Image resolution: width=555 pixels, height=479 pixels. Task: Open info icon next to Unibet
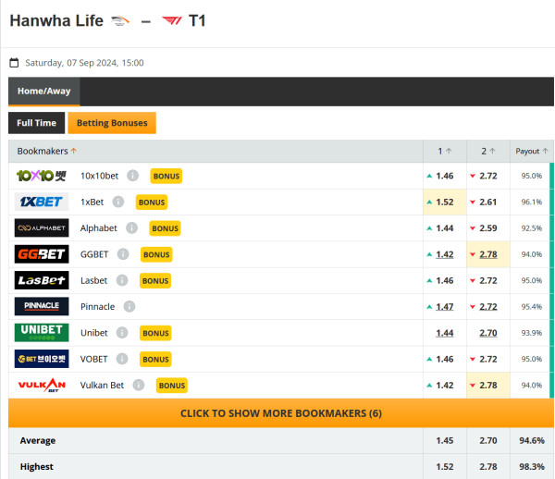point(122,333)
